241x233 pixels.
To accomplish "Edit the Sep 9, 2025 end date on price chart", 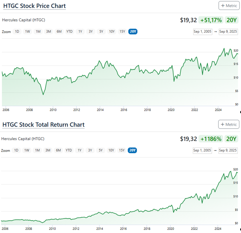I will click(228, 32).
